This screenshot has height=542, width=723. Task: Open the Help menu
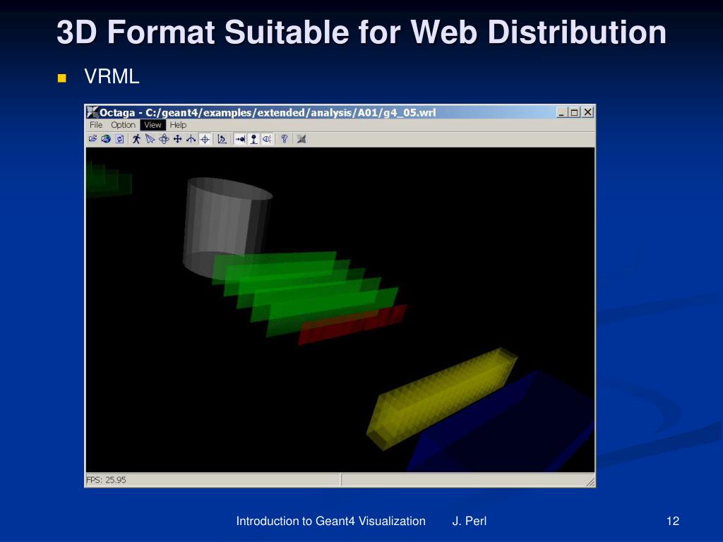pos(178,125)
